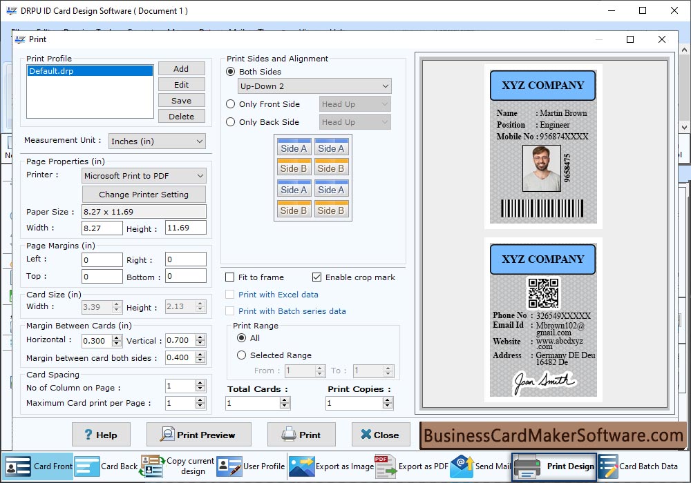691x483 pixels.
Task: Click the Copy current design icon
Action: pos(151,466)
